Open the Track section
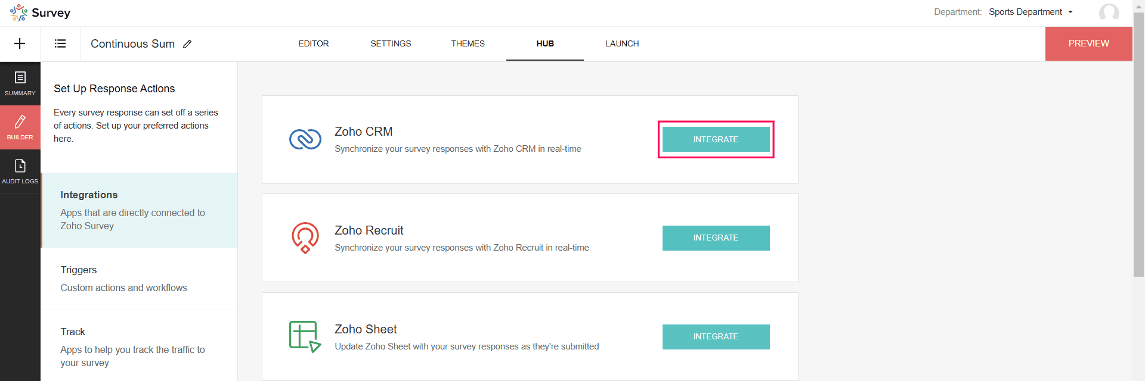 point(139,346)
